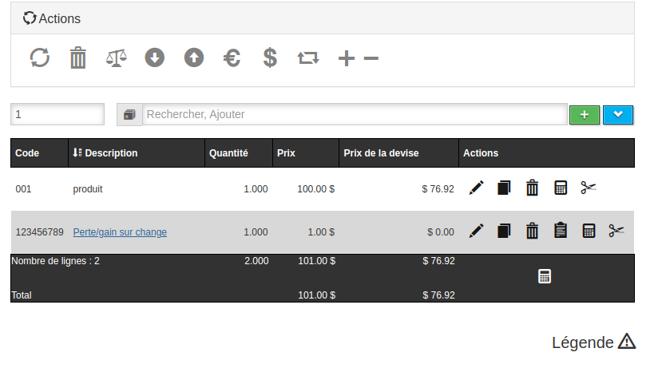Click the down arrow circle icon
The image size is (666, 368).
154,58
